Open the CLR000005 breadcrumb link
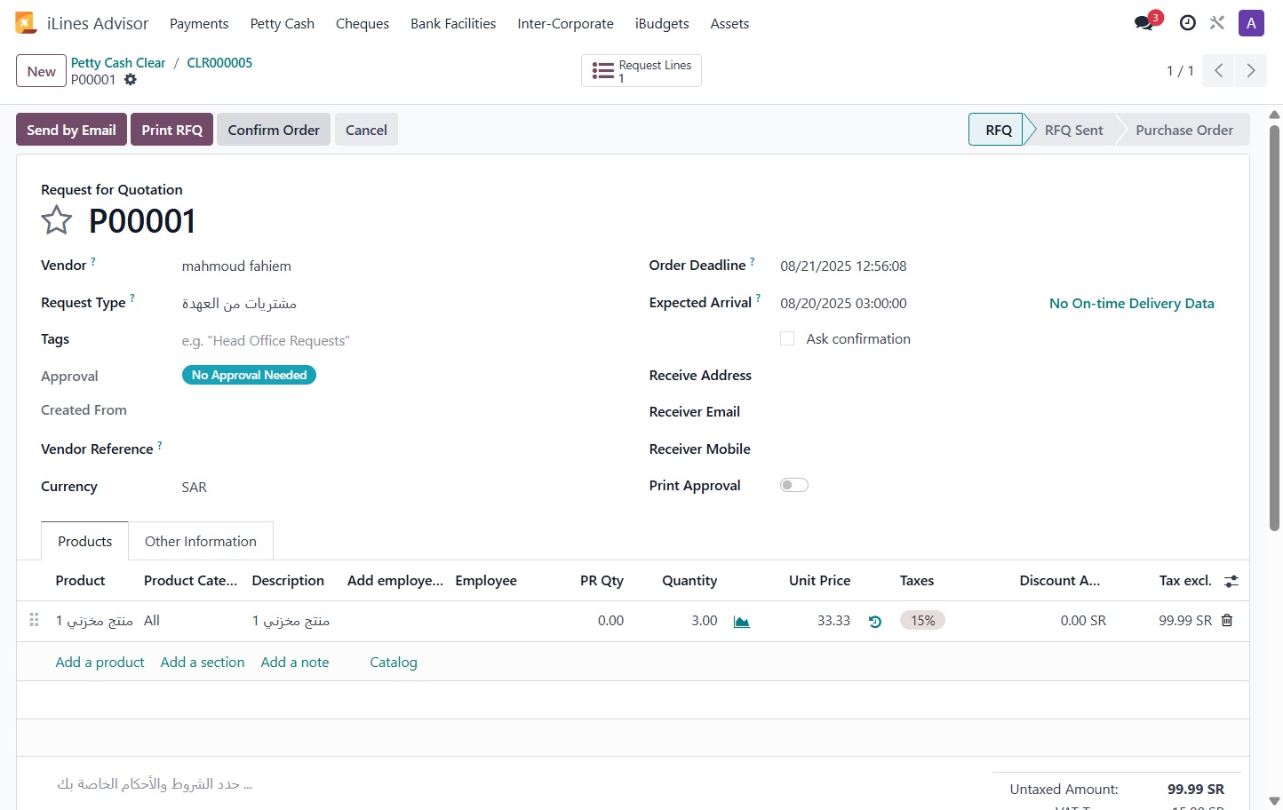Viewport: 1283px width, 810px height. pos(219,62)
